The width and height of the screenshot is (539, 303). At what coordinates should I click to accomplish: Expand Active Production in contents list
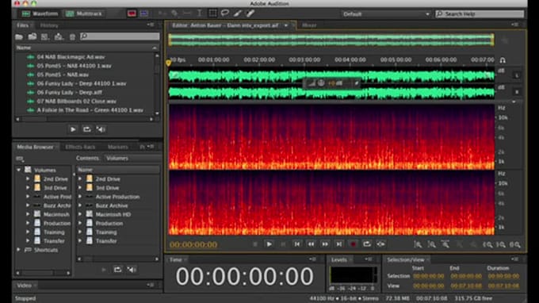(80, 197)
